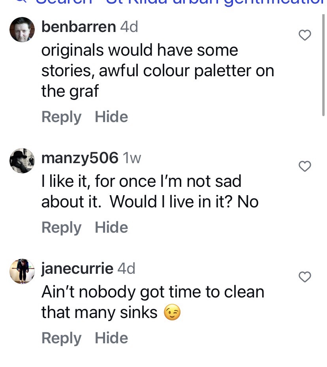Tap janecurrie's profile avatar
This screenshot has height=367, width=327.
click(x=22, y=271)
